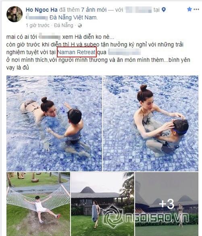Open the three-dots post options menu
Screen dimensions: 202x236
[196, 9]
